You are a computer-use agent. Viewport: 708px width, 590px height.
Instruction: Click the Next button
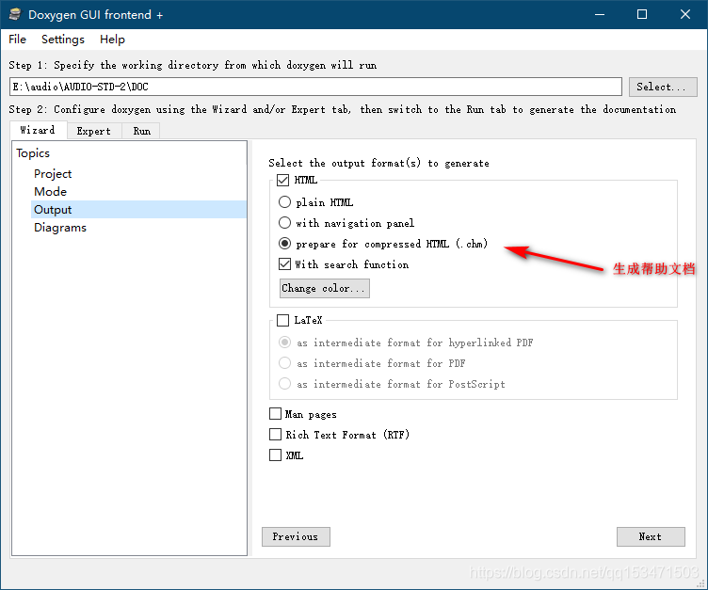651,536
